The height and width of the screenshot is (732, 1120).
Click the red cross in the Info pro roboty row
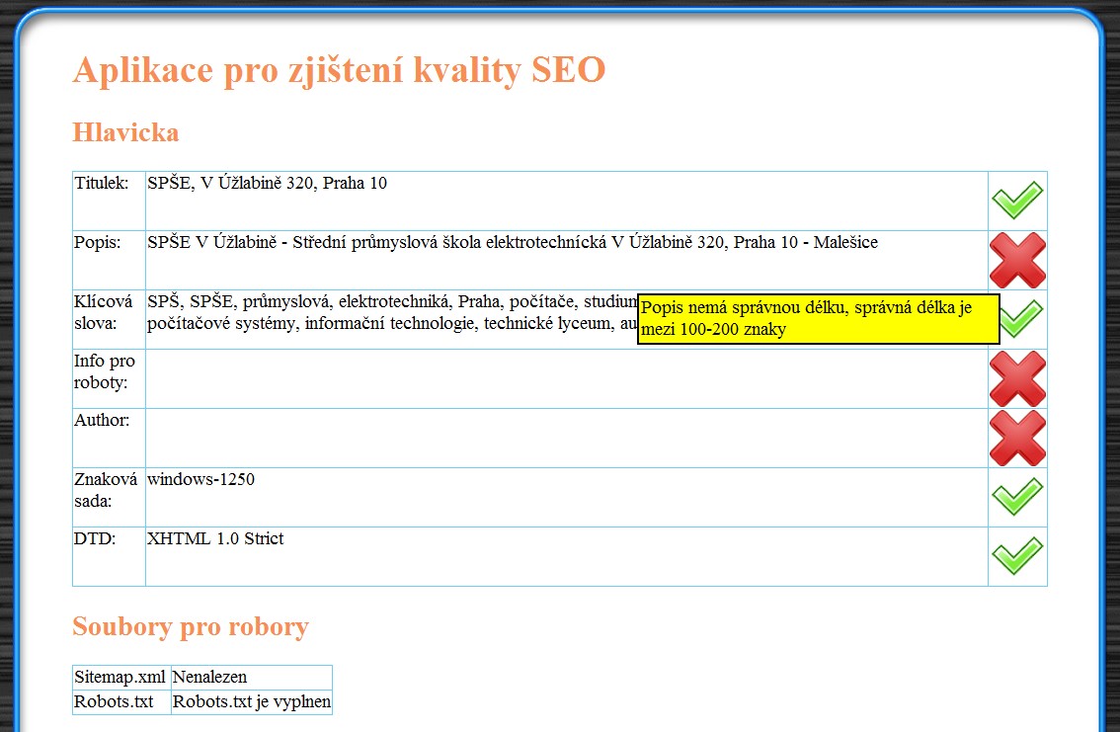coord(1017,378)
